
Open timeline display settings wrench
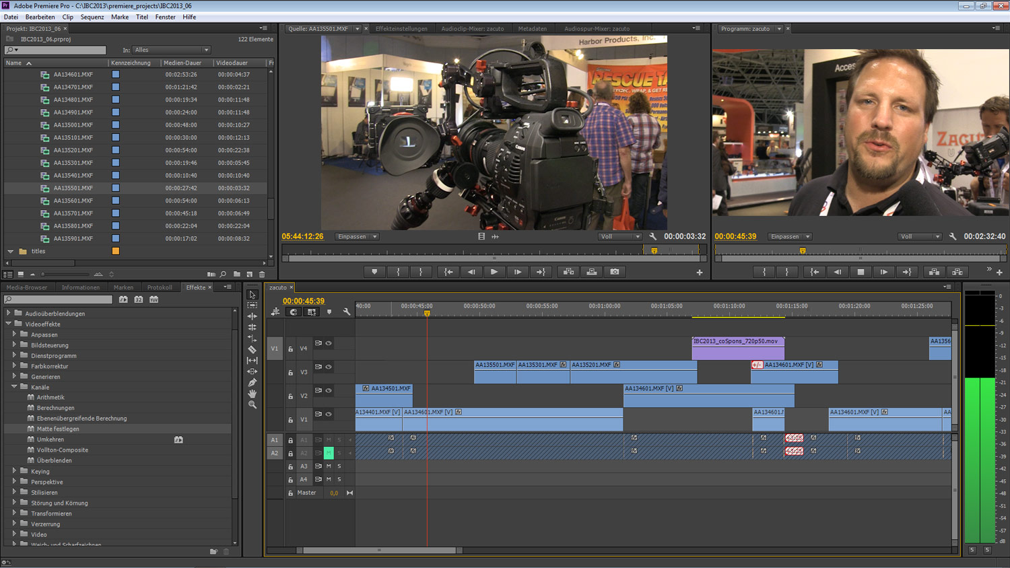[x=347, y=312]
